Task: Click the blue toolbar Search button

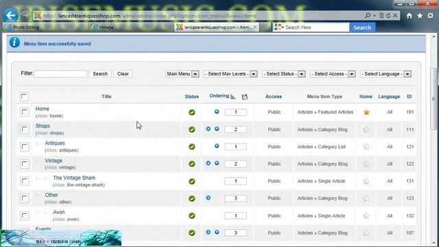Action: [x=362, y=27]
